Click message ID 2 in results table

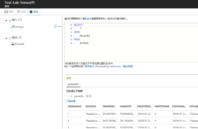pos(68,121)
